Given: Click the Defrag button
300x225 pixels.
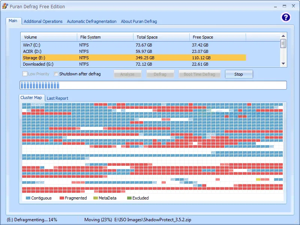Looking at the screenshot, I should [160, 74].
